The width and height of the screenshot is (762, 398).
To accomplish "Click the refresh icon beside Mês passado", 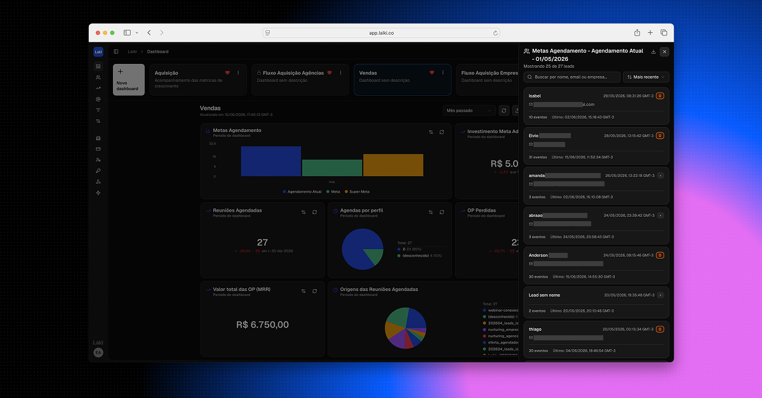I will [504, 110].
